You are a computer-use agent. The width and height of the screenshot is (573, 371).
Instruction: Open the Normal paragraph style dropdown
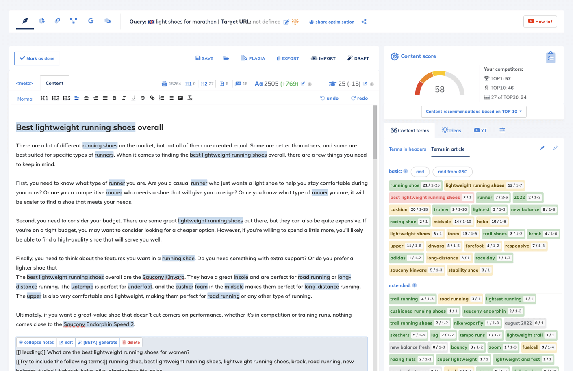(x=25, y=99)
